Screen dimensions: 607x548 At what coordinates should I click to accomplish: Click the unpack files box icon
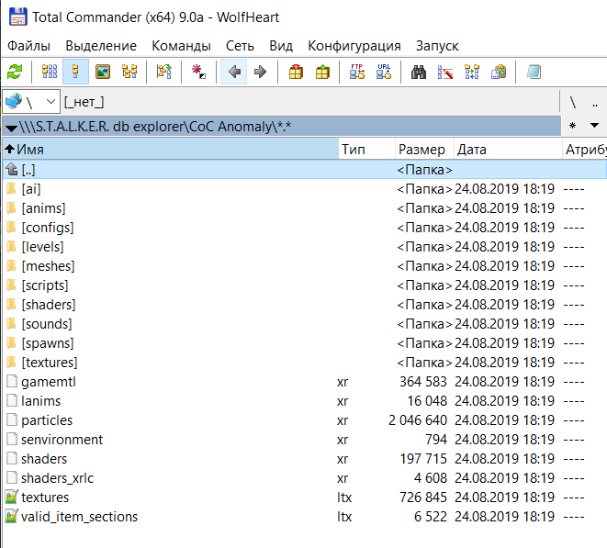pyautogui.click(x=322, y=72)
